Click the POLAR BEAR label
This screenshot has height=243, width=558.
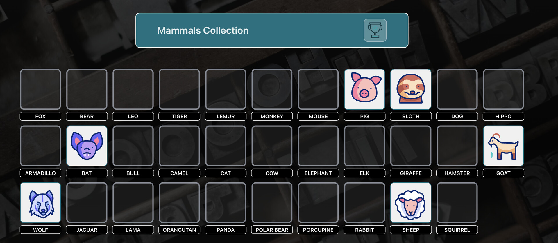[x=272, y=230]
